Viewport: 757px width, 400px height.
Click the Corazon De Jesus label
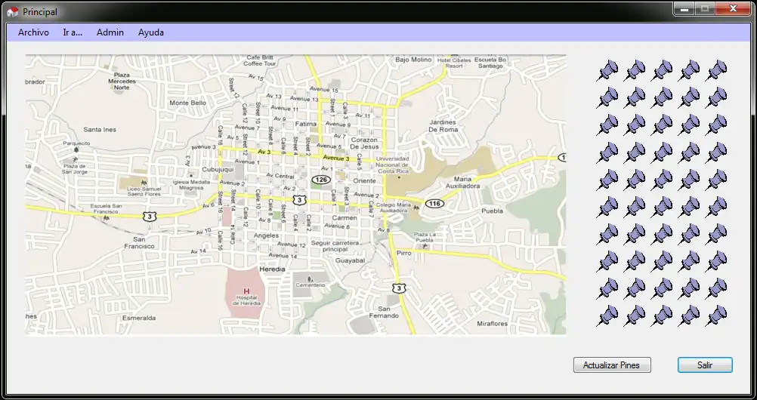pos(364,143)
